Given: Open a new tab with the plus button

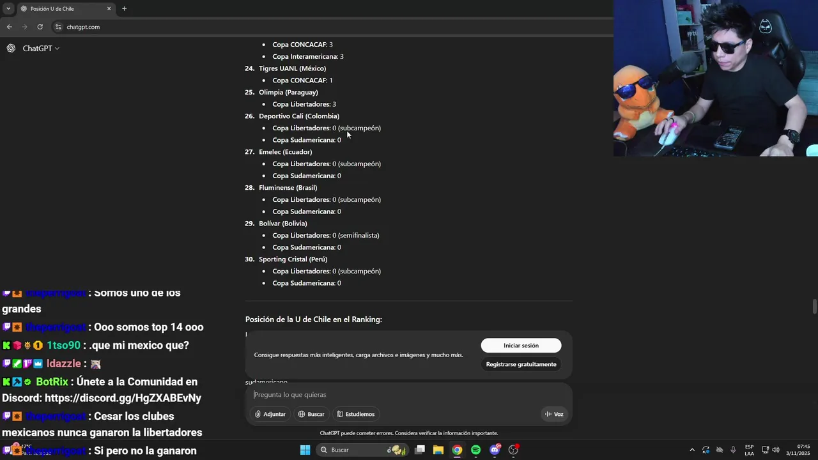Looking at the screenshot, I should click(124, 8).
